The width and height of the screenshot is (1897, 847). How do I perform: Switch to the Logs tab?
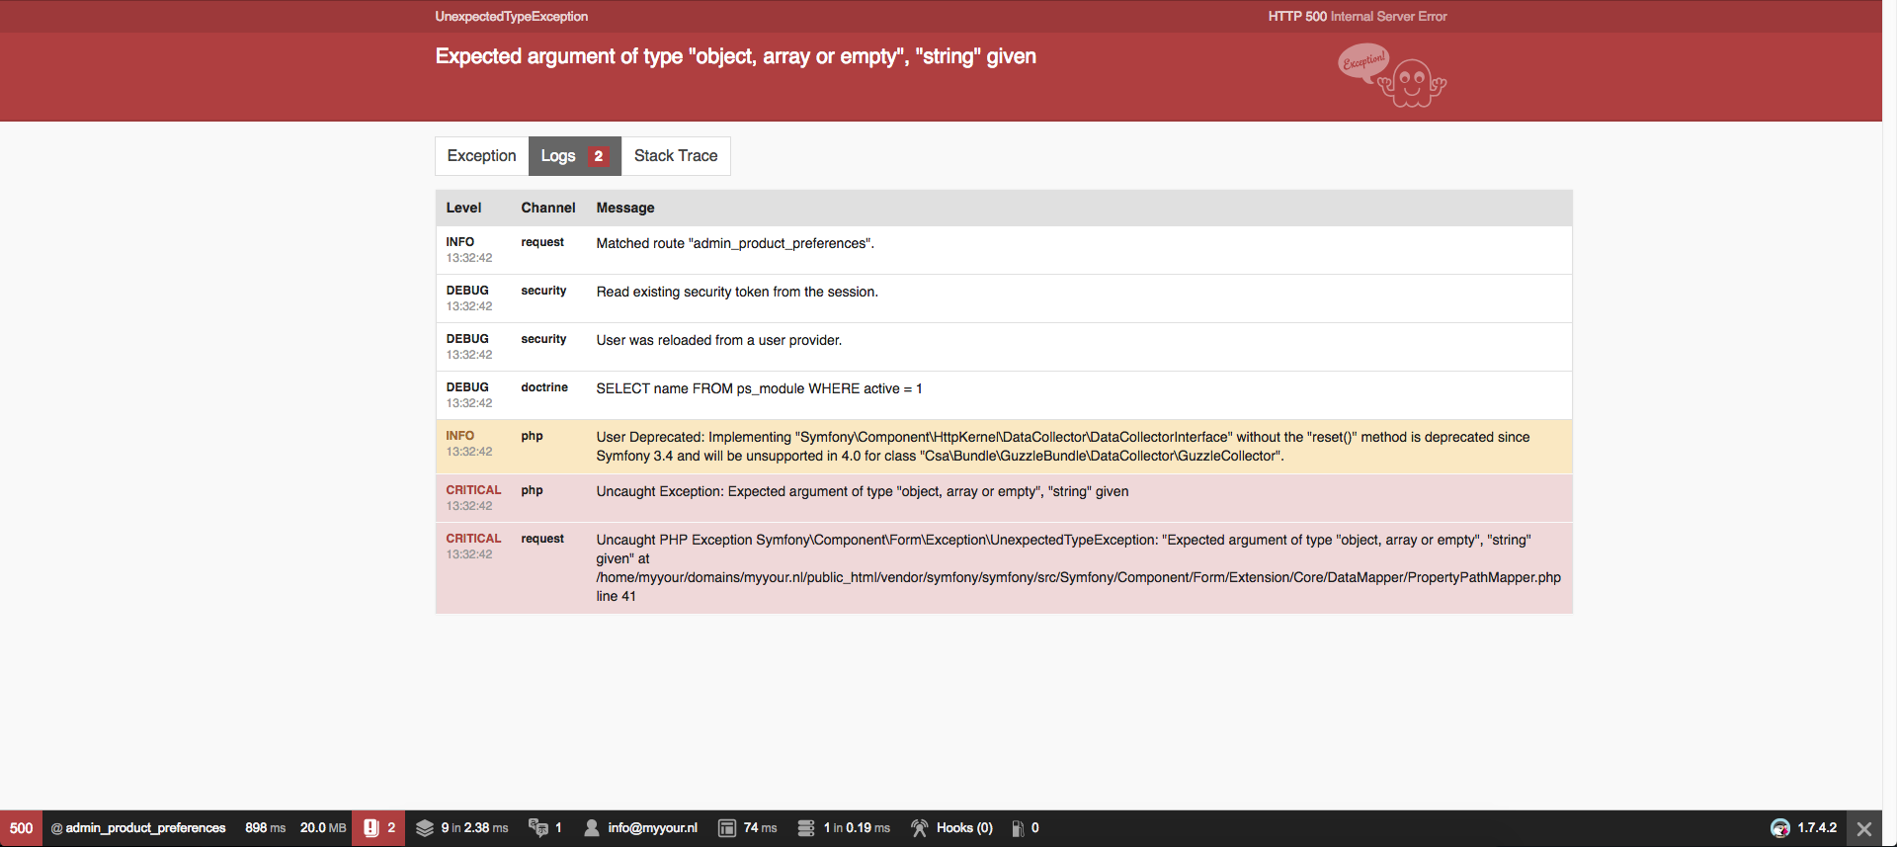[x=575, y=156]
